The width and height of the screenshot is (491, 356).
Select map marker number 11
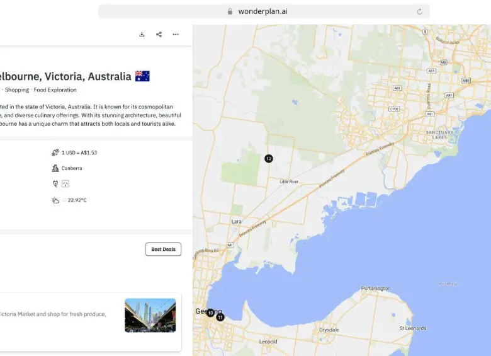pos(220,317)
